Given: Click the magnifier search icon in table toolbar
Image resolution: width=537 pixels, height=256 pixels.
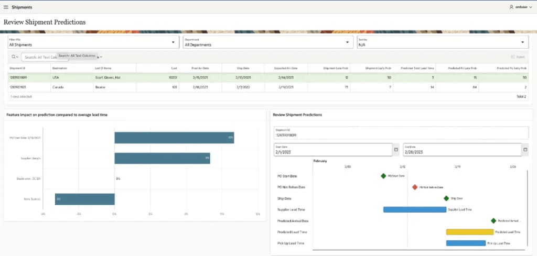Looking at the screenshot, I should [14, 57].
